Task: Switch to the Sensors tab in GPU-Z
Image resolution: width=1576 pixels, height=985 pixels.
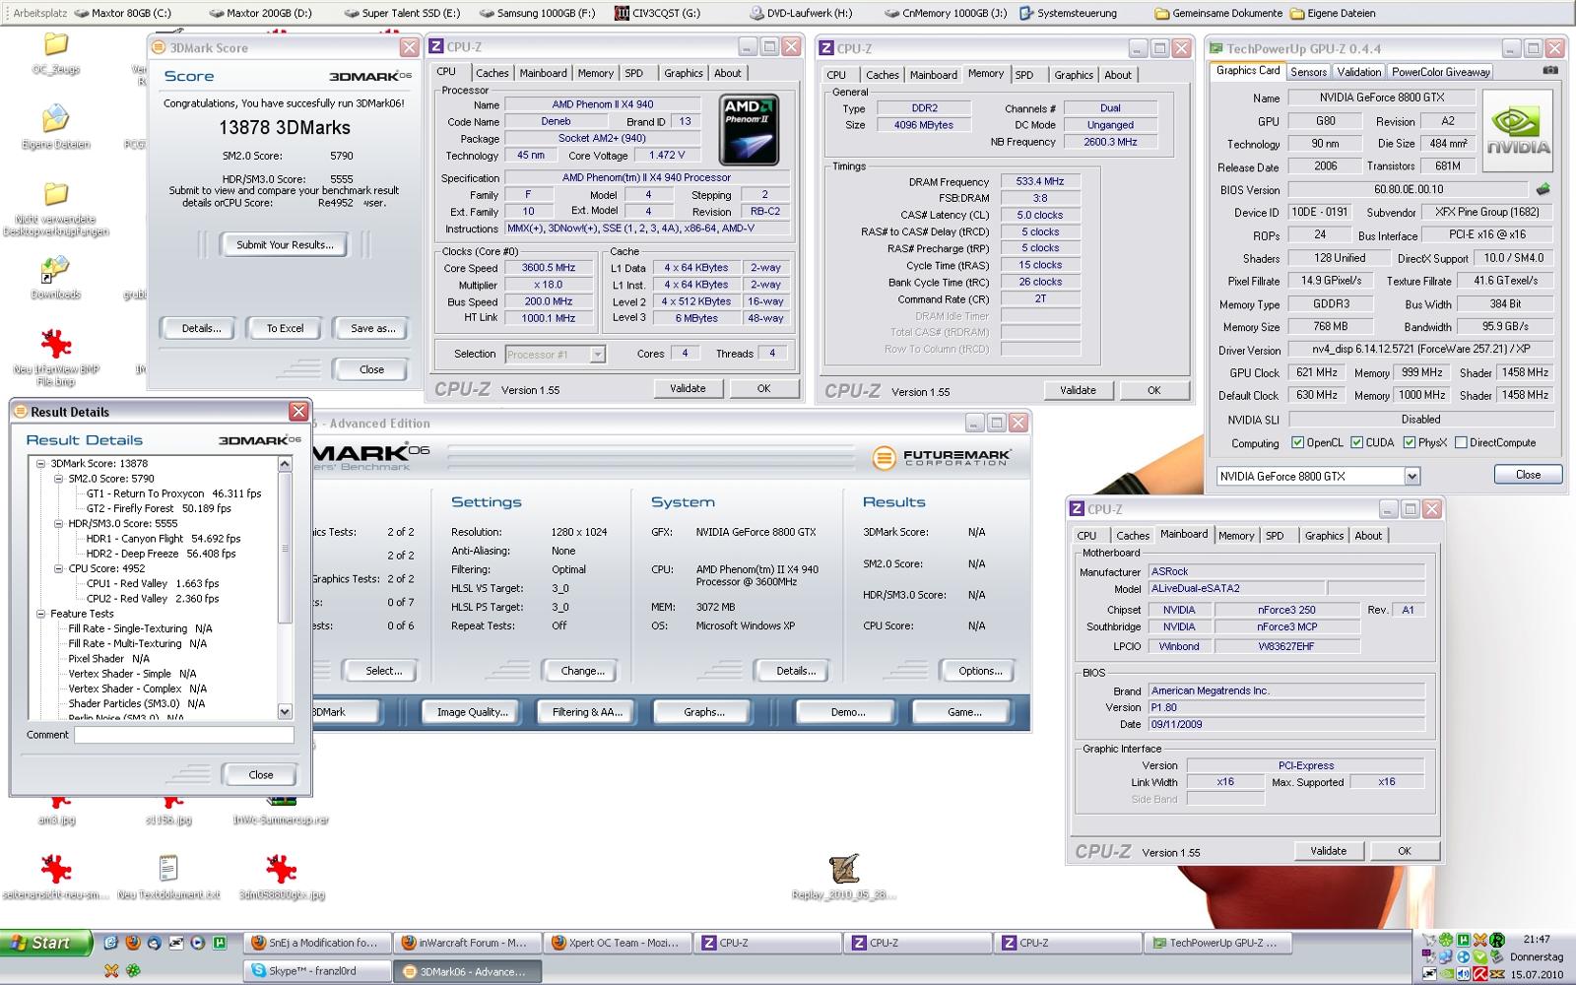Action: coord(1308,72)
